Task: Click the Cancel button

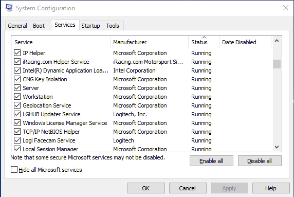Action: 188,188
